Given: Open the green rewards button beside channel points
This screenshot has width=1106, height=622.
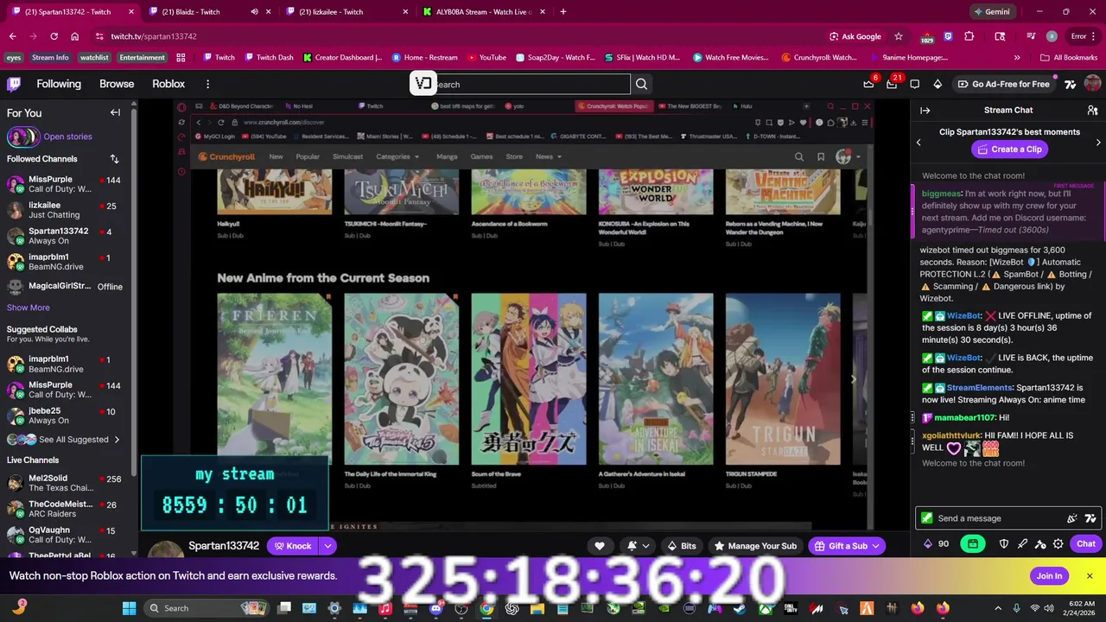Looking at the screenshot, I should point(973,544).
